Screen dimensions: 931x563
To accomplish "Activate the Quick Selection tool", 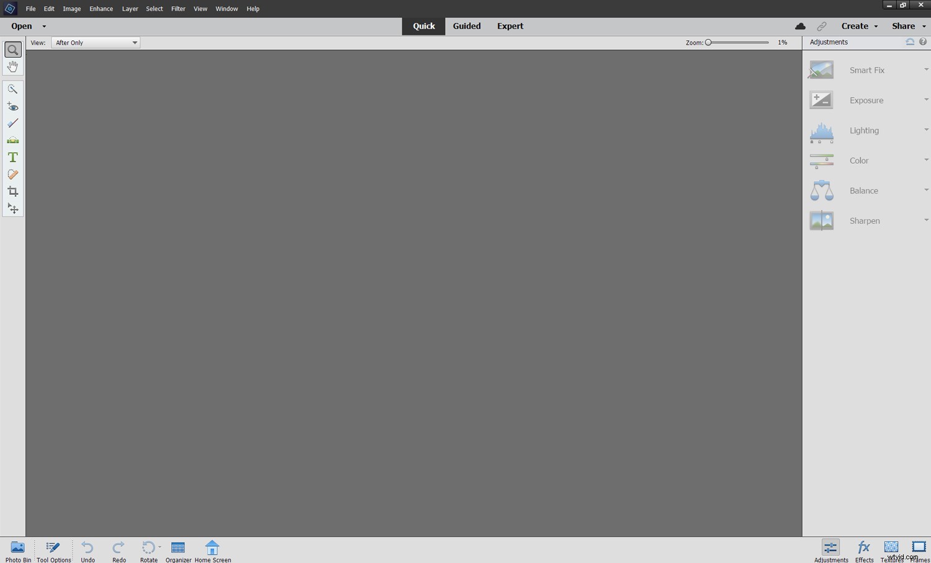I will coord(12,89).
